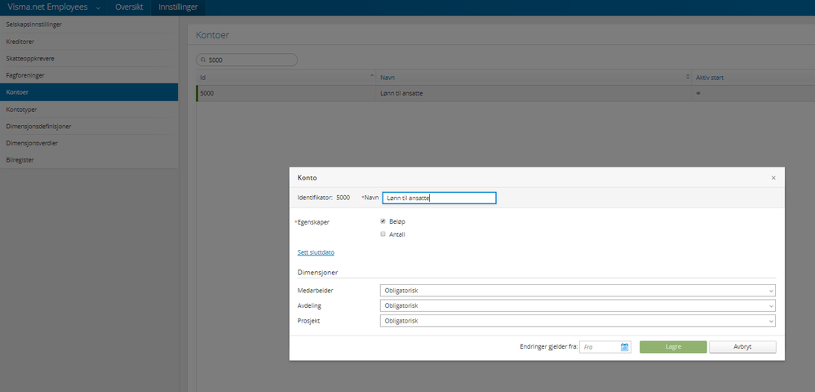Open the calendar date picker icon
The height and width of the screenshot is (392, 815).
pyautogui.click(x=625, y=347)
